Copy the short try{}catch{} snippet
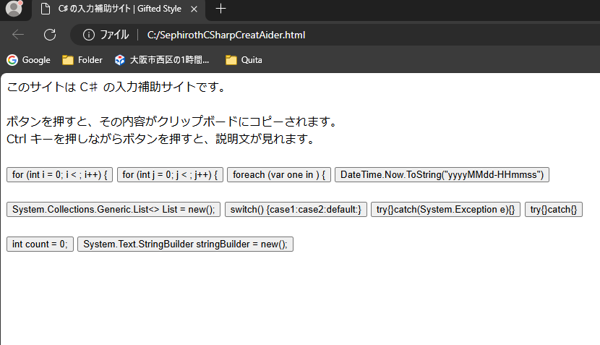The image size is (600, 345). click(x=553, y=210)
